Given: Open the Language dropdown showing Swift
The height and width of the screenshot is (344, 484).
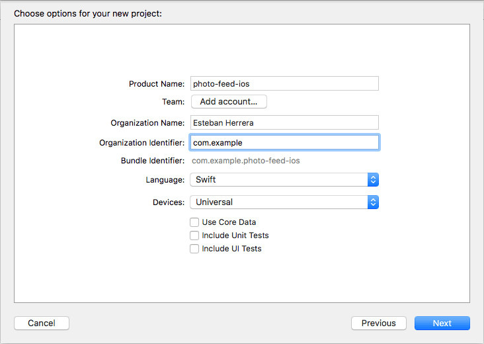Looking at the screenshot, I should click(x=284, y=180).
